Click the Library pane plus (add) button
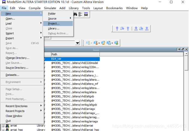The image size is (189, 131). pos(179,49)
